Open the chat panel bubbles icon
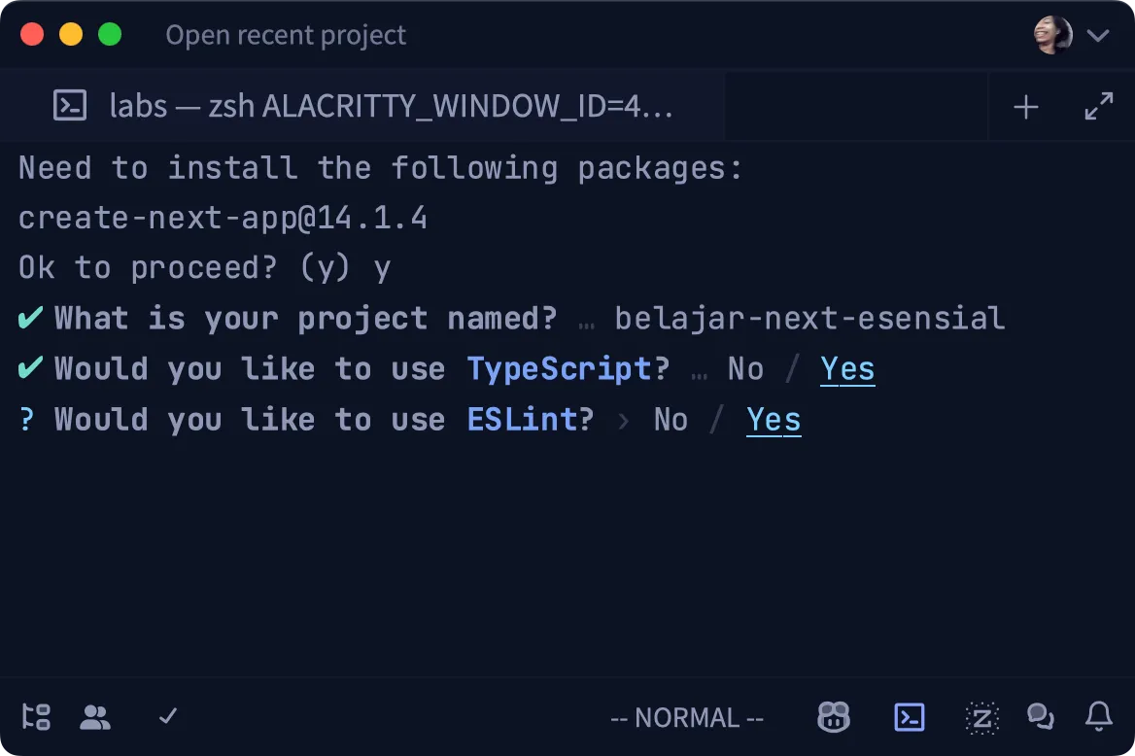1135x756 pixels. 1041,718
